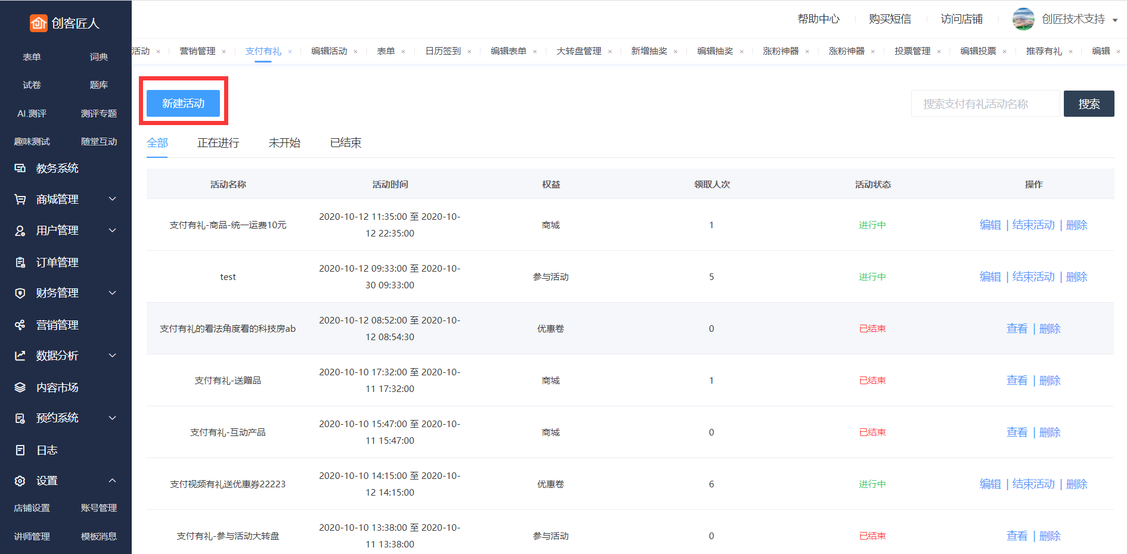Expand the 预约系统 menu arrow
1127x554 pixels.
112,418
